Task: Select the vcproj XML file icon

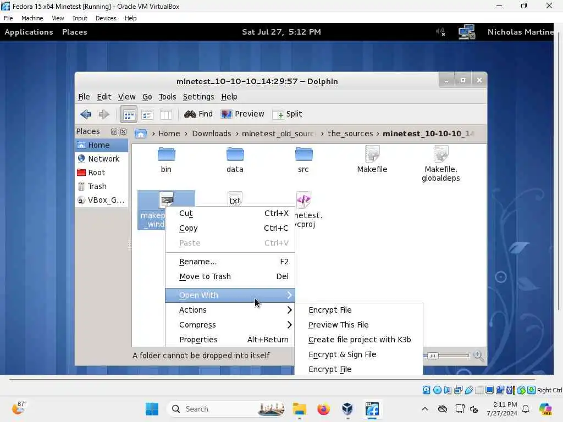Action: point(303,199)
